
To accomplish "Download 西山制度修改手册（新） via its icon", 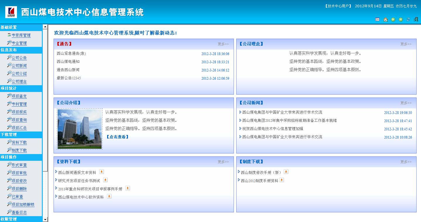I will click(x=286, y=172).
